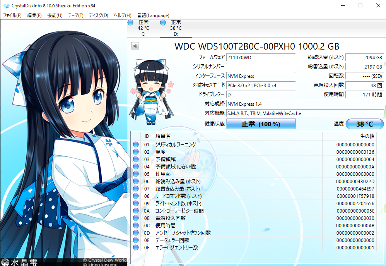Click the 総書込量 value 2197 GB
The width and height of the screenshot is (386, 266).
(365, 67)
